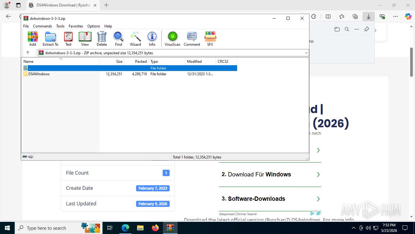Click the drive icon in WinRAR status bar
415x234 pixels.
coord(25,157)
